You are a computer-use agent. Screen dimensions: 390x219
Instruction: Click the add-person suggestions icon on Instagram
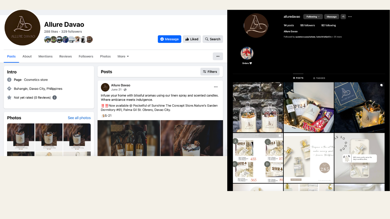click(x=343, y=17)
